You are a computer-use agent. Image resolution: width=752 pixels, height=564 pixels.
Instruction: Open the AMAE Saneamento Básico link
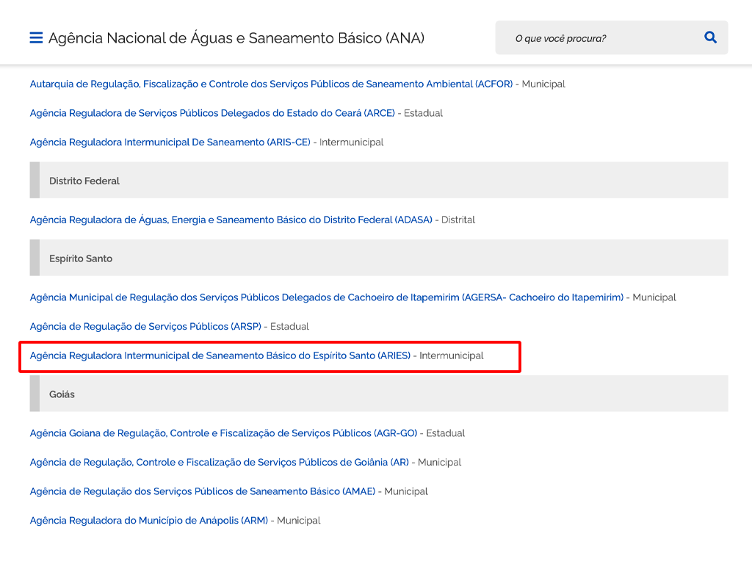[202, 491]
